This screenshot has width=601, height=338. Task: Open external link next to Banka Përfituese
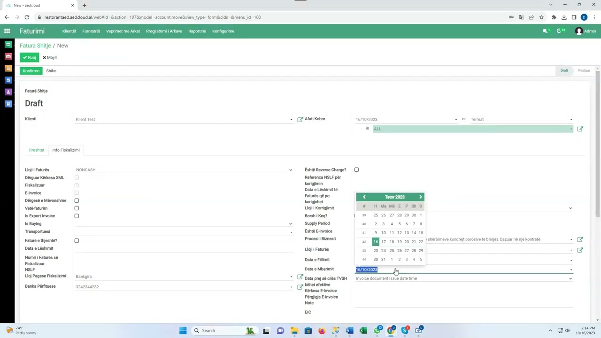pos(300,287)
